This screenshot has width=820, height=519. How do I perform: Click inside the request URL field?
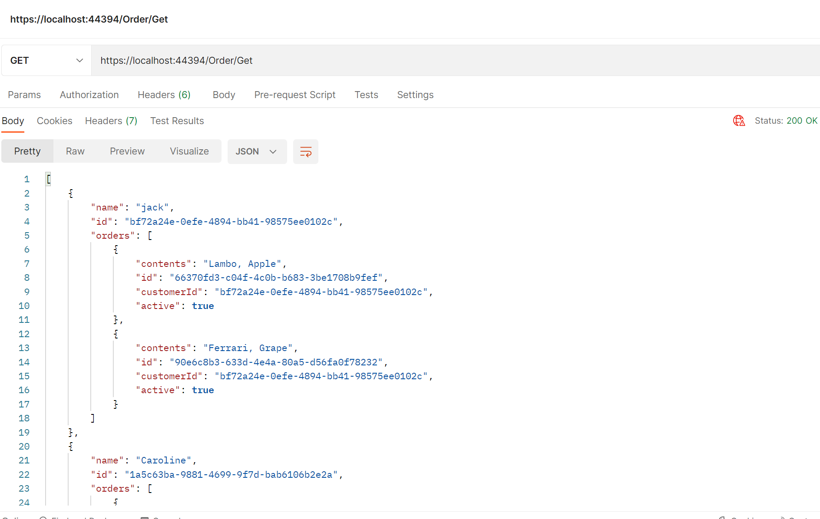click(x=304, y=60)
